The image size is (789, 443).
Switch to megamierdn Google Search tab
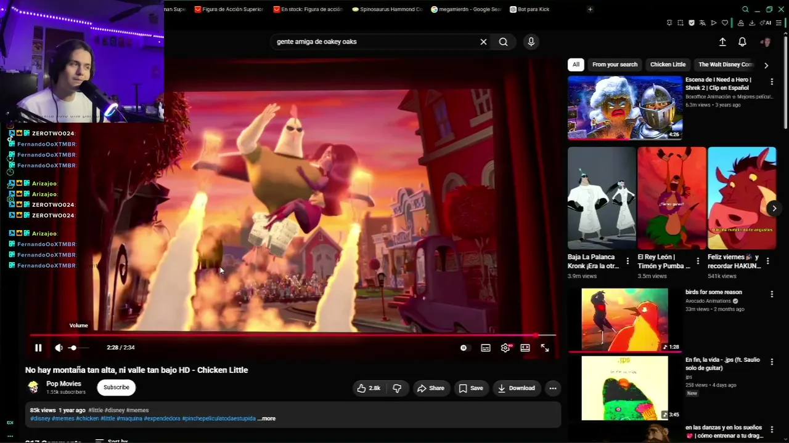click(x=465, y=9)
